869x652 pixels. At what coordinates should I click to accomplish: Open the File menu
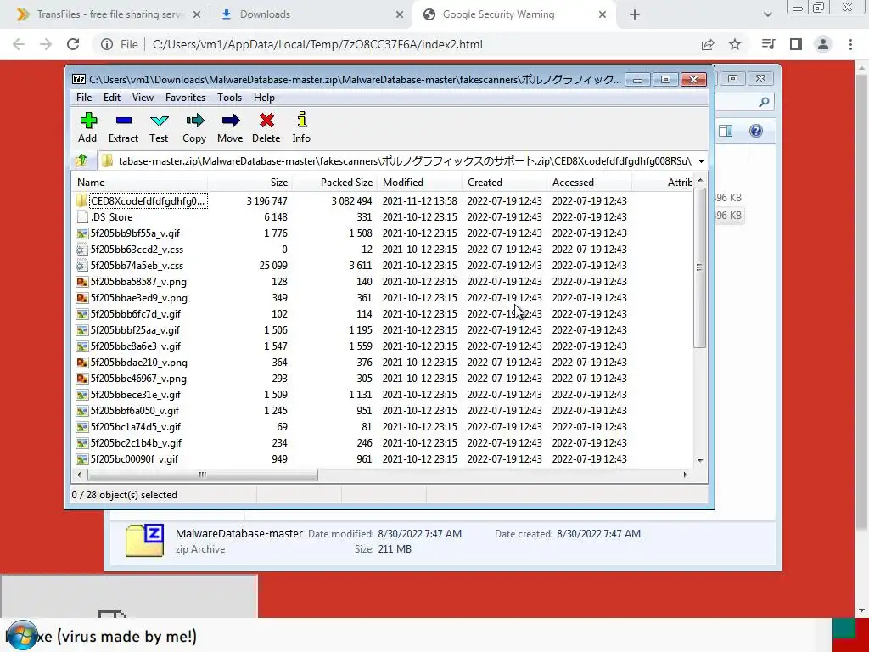click(84, 98)
